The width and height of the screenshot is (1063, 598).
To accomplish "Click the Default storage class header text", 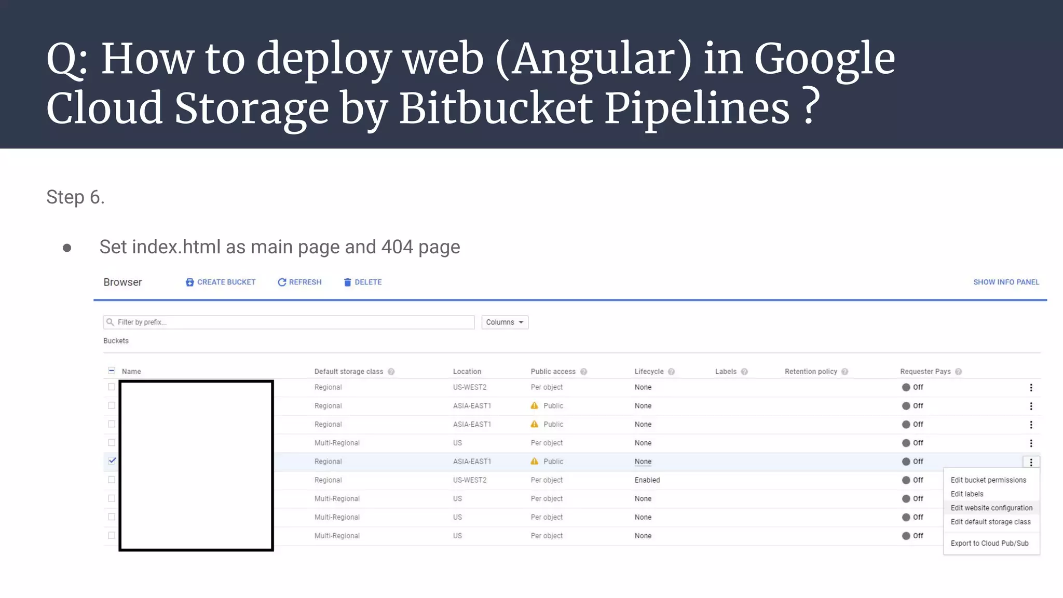I will (x=348, y=372).
